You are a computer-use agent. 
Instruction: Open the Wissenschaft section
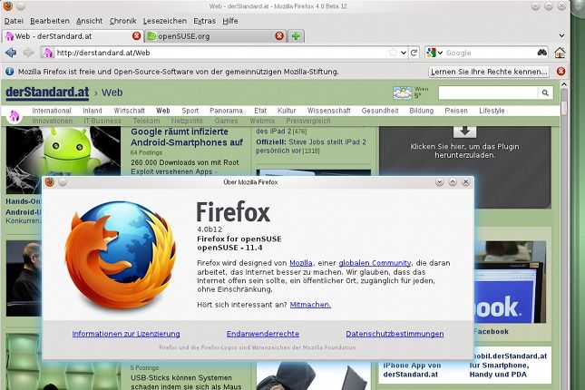pos(328,111)
